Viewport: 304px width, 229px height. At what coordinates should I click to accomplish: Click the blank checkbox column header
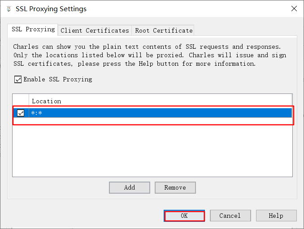coord(21,101)
